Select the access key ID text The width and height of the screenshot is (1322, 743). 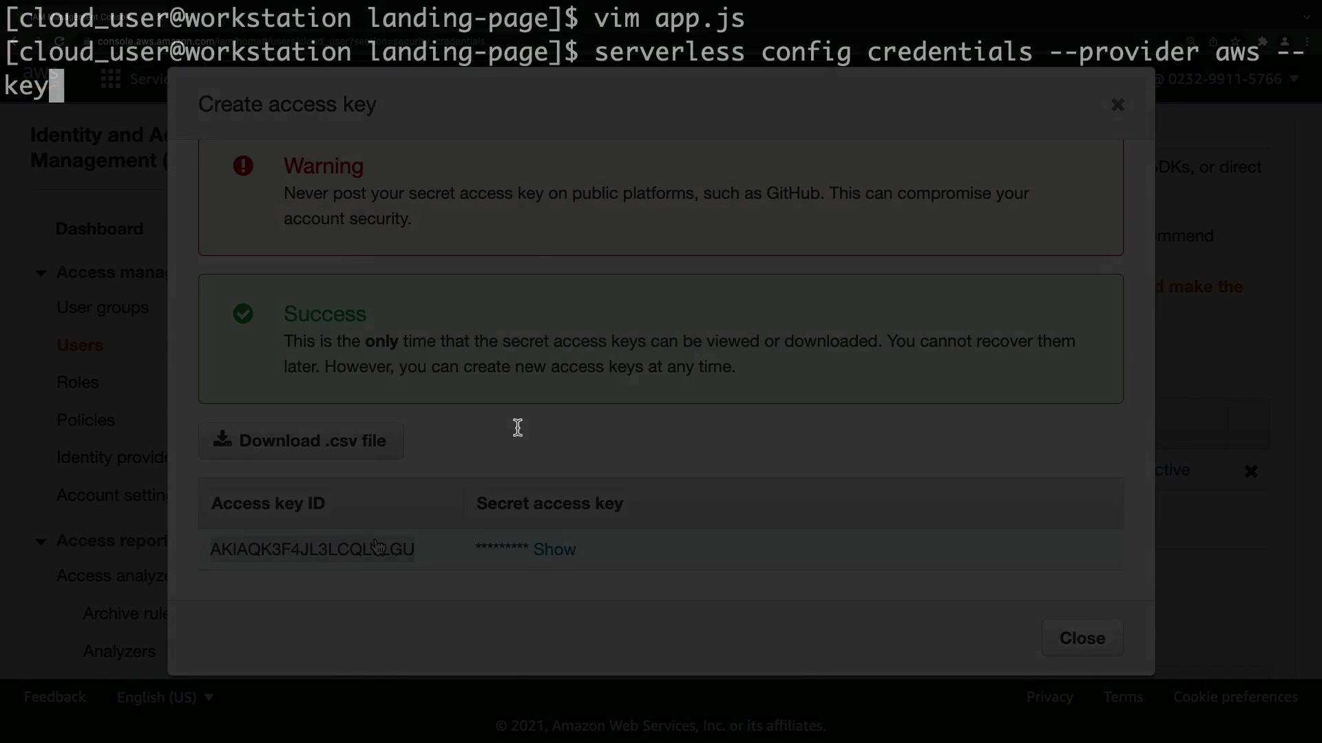pyautogui.click(x=311, y=549)
